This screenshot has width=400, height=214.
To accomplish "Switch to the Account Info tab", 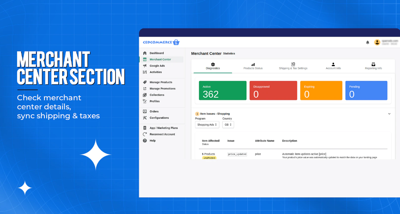I will pos(333,66).
